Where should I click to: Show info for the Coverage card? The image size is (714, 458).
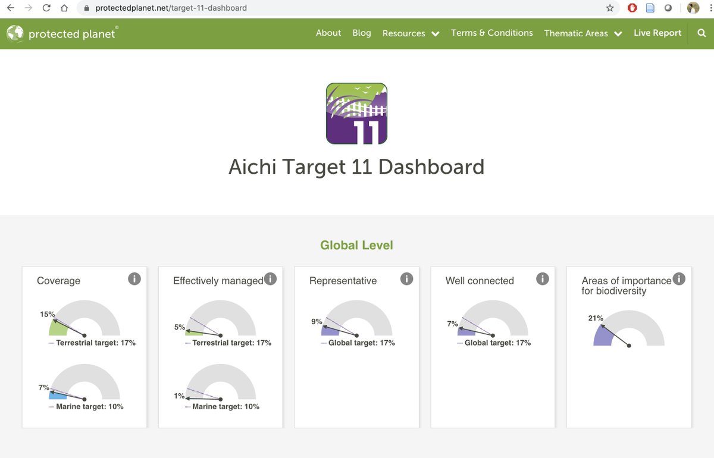tap(134, 279)
